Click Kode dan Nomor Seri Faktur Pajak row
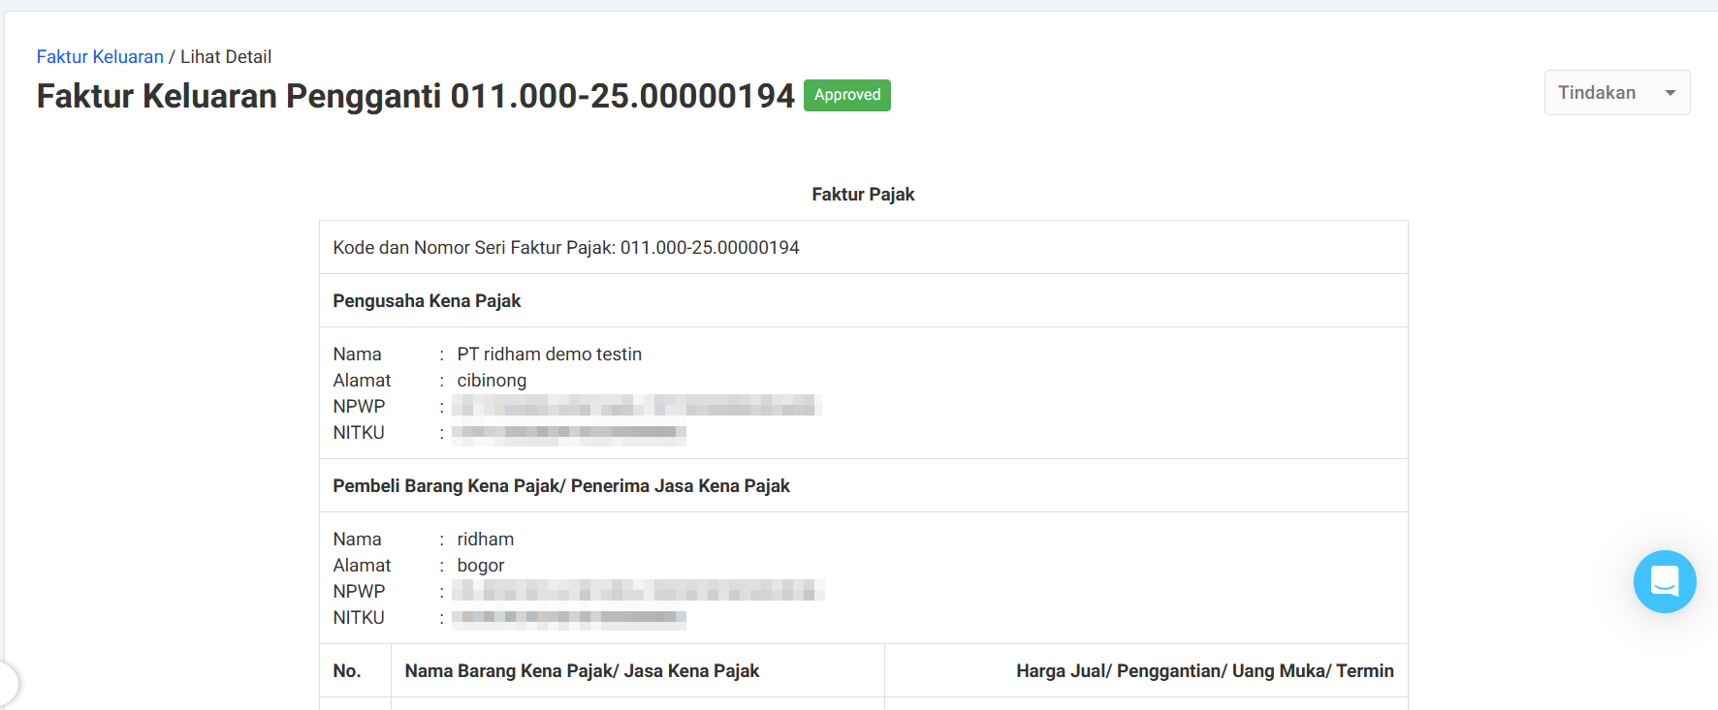This screenshot has height=710, width=1718. [x=566, y=248]
